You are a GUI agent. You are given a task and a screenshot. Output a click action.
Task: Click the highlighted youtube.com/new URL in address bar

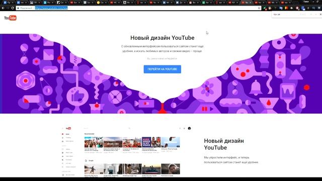tap(51, 8)
